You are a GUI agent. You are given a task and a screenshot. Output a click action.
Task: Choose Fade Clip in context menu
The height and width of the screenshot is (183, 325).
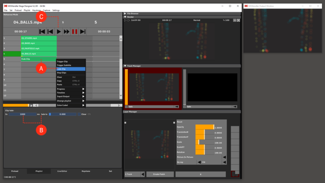click(71, 69)
